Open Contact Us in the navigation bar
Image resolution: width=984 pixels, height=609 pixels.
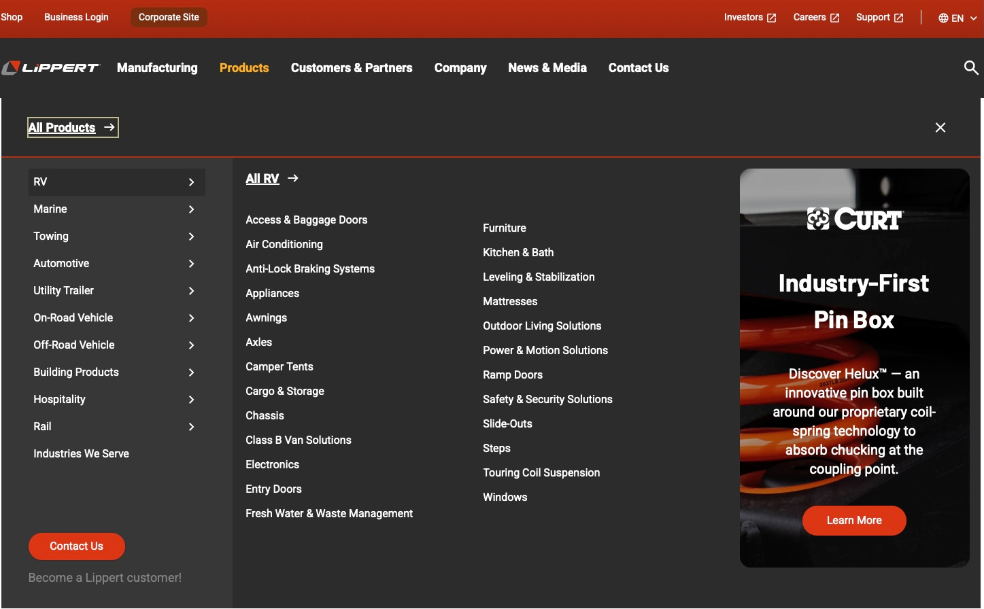(639, 68)
